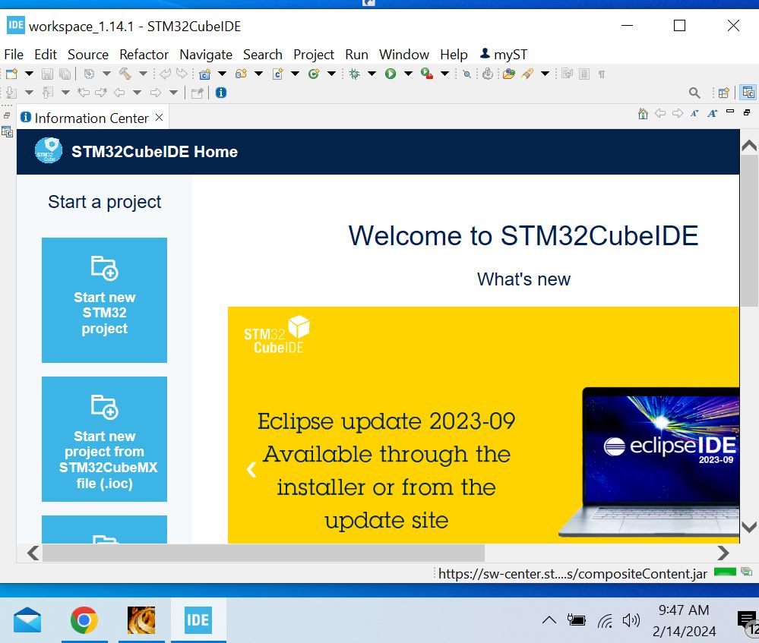Open dropdown next to New Class icon
The height and width of the screenshot is (643, 759).
pos(331,74)
